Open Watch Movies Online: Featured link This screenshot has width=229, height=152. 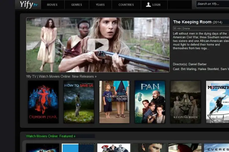[51, 136]
